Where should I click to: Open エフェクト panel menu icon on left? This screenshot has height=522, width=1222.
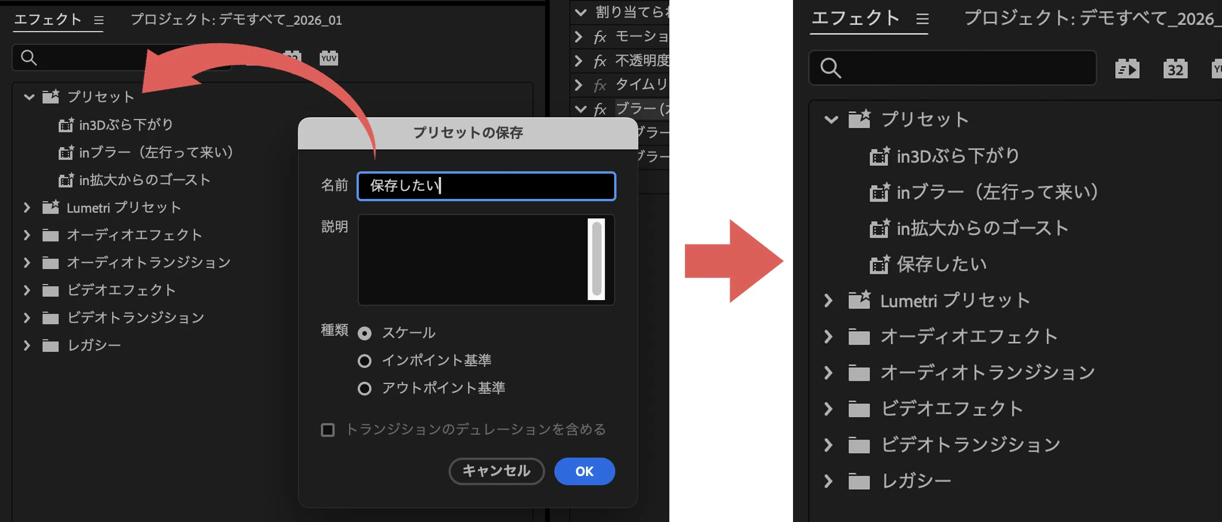(99, 21)
